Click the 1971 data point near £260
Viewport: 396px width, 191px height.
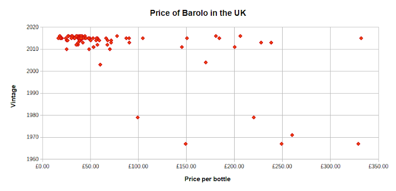292,135
